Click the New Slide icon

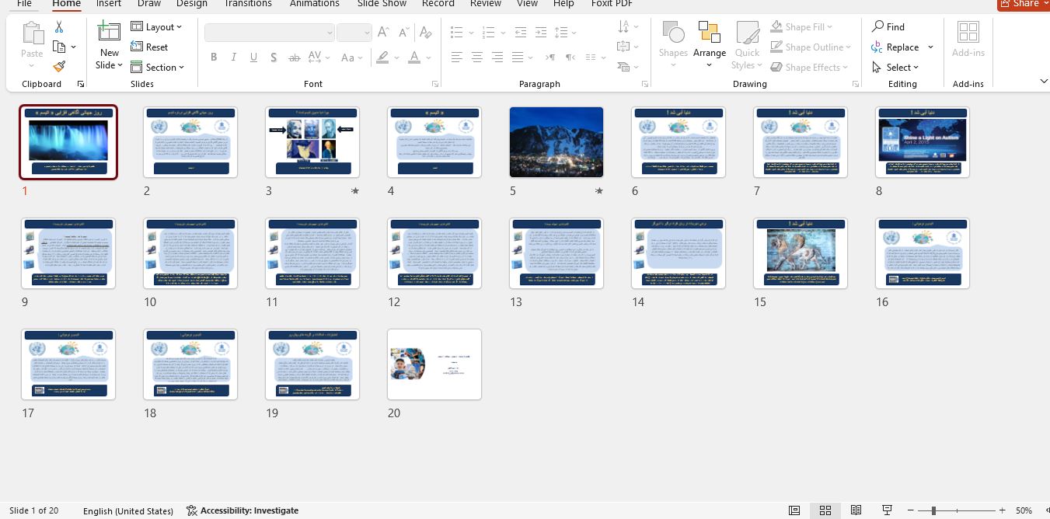click(x=109, y=33)
